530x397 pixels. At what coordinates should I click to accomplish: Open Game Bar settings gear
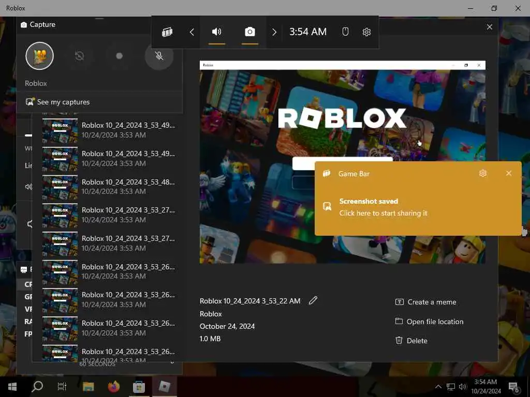tap(366, 32)
